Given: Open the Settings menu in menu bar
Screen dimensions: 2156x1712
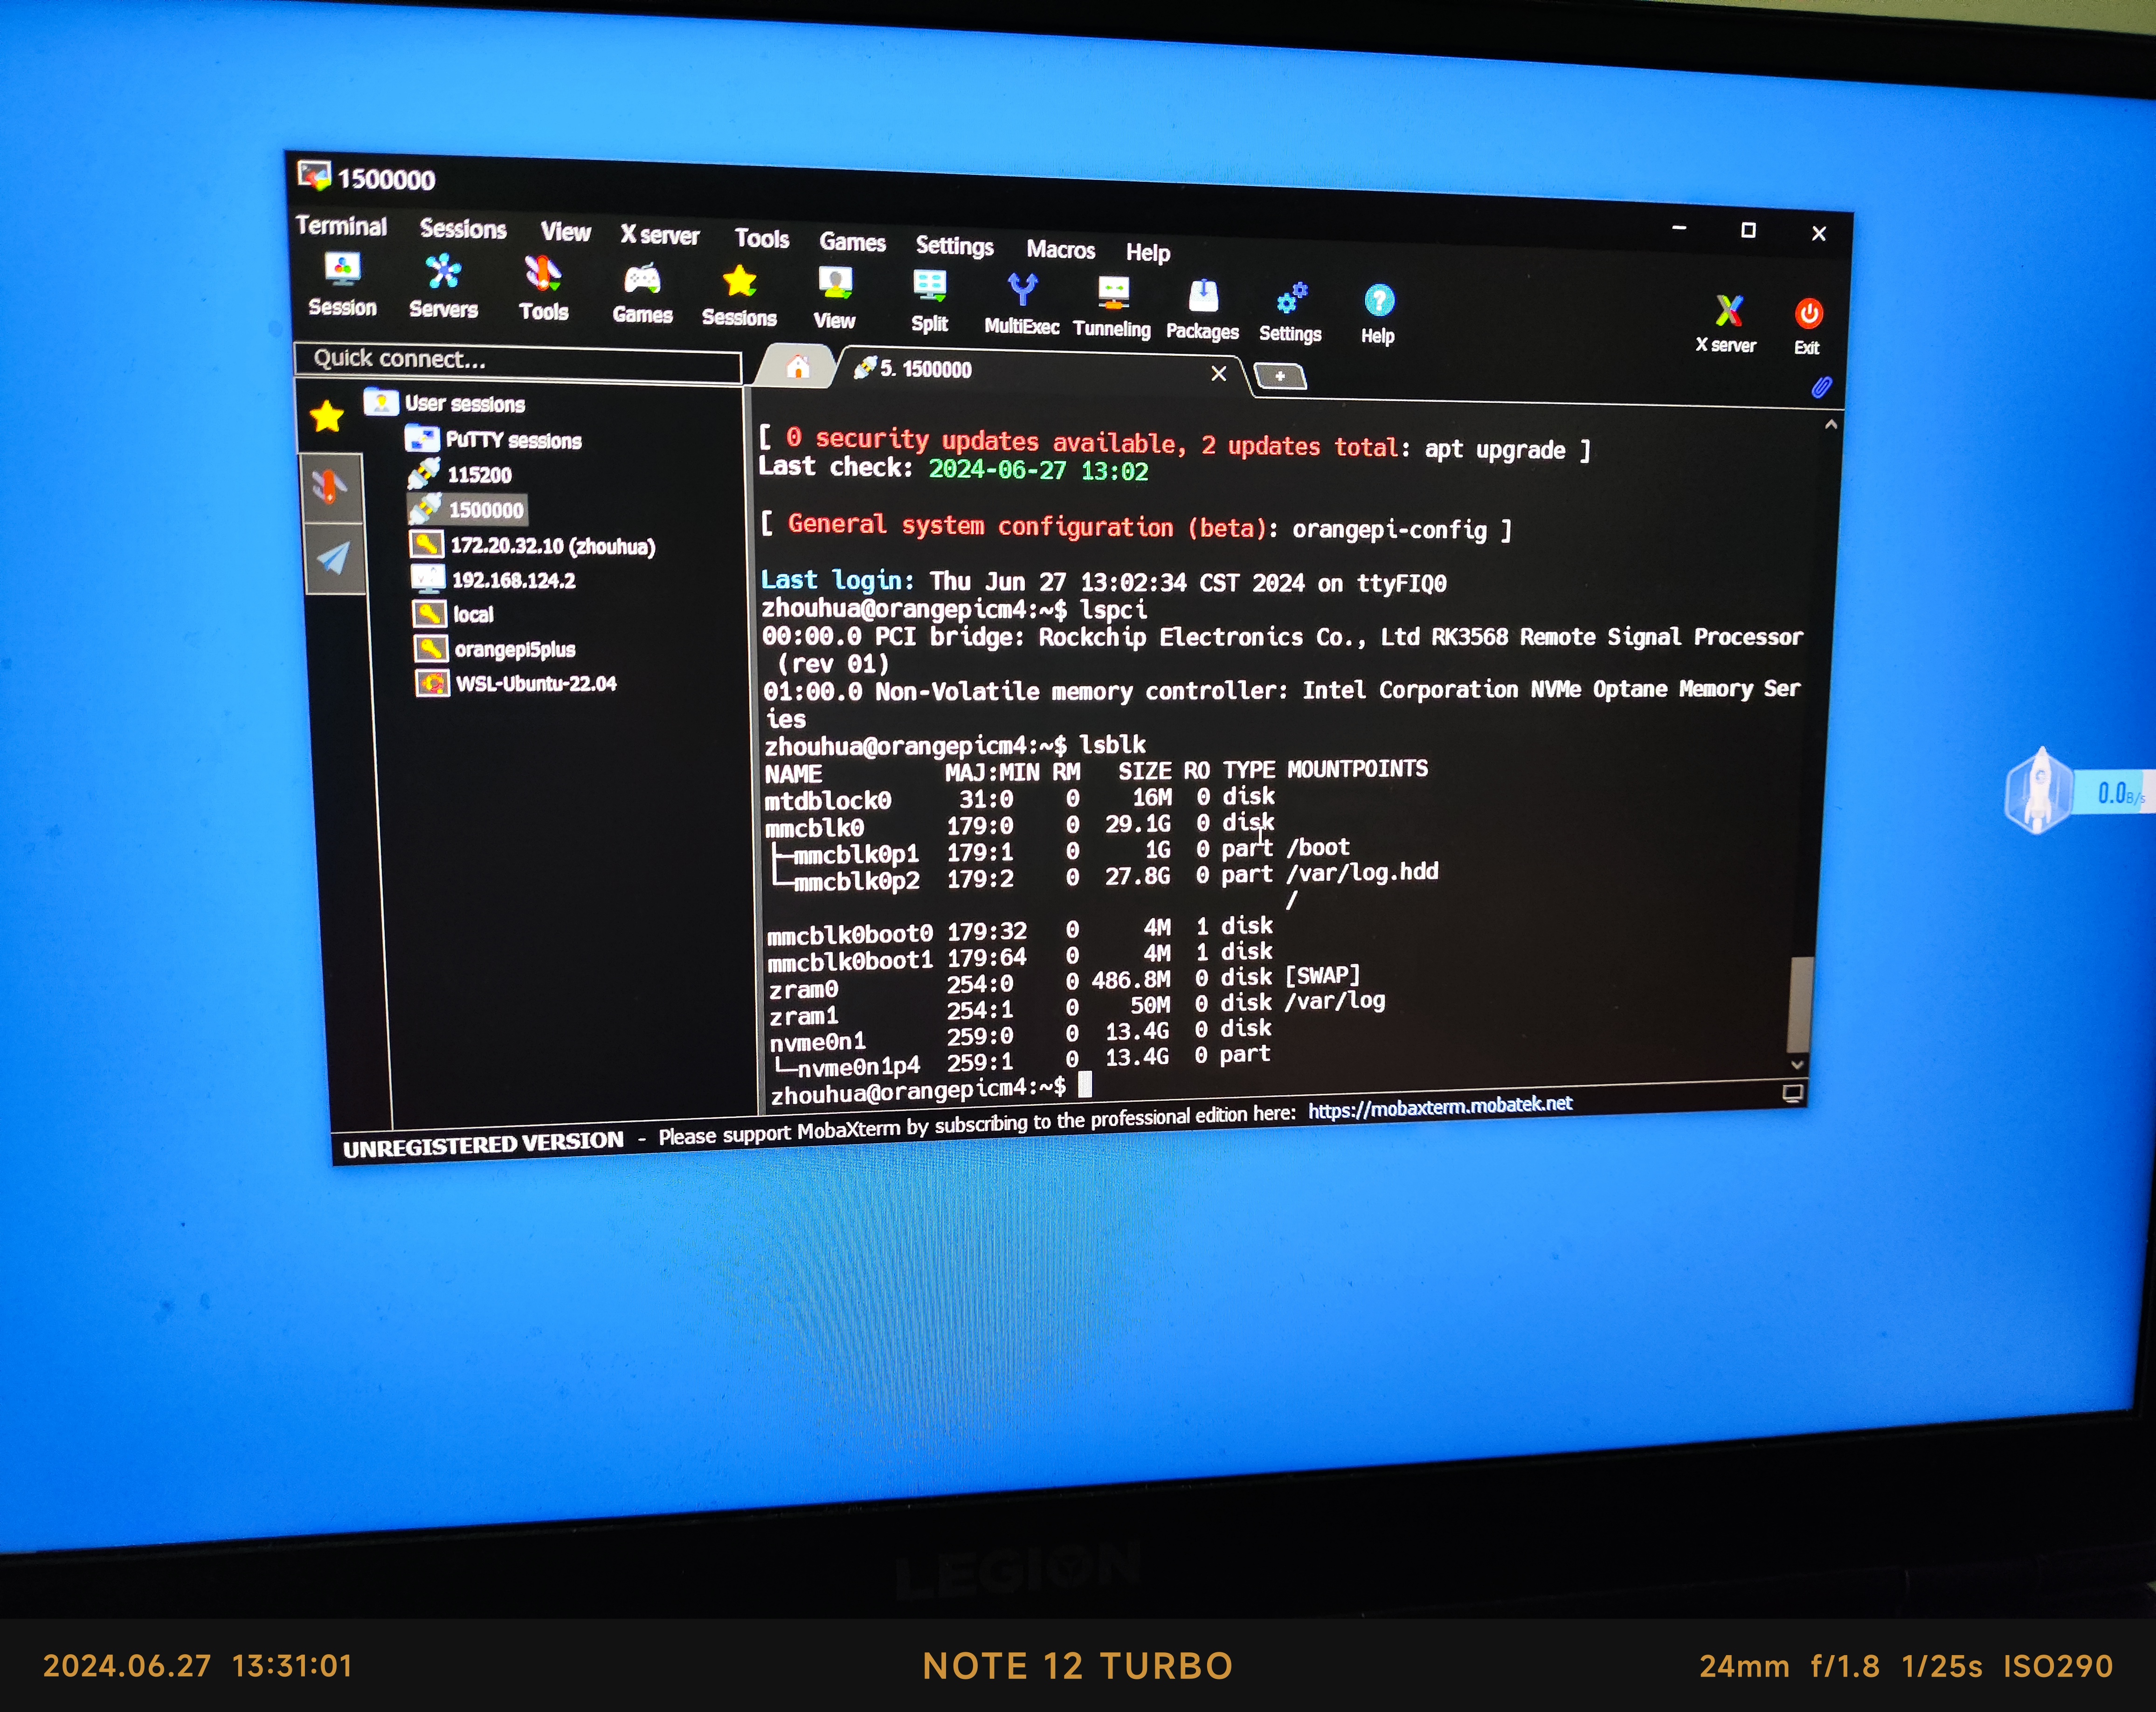Looking at the screenshot, I should coord(955,246).
